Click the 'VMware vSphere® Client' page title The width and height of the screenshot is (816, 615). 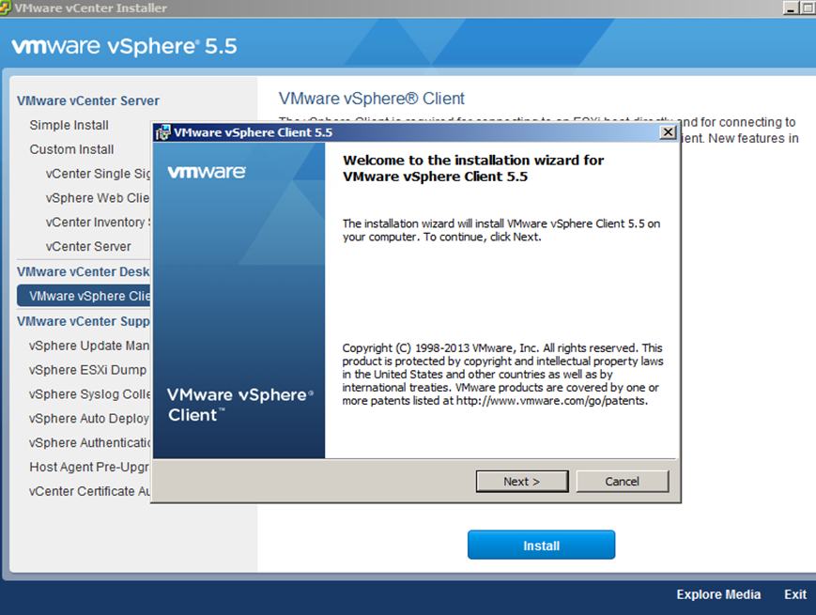372,99
